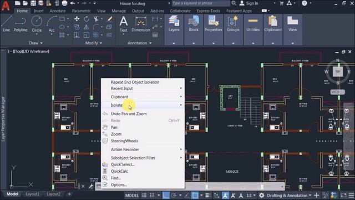
Task: Click the viewport label [-][Top][2D Wireframe]
Action: [28, 51]
